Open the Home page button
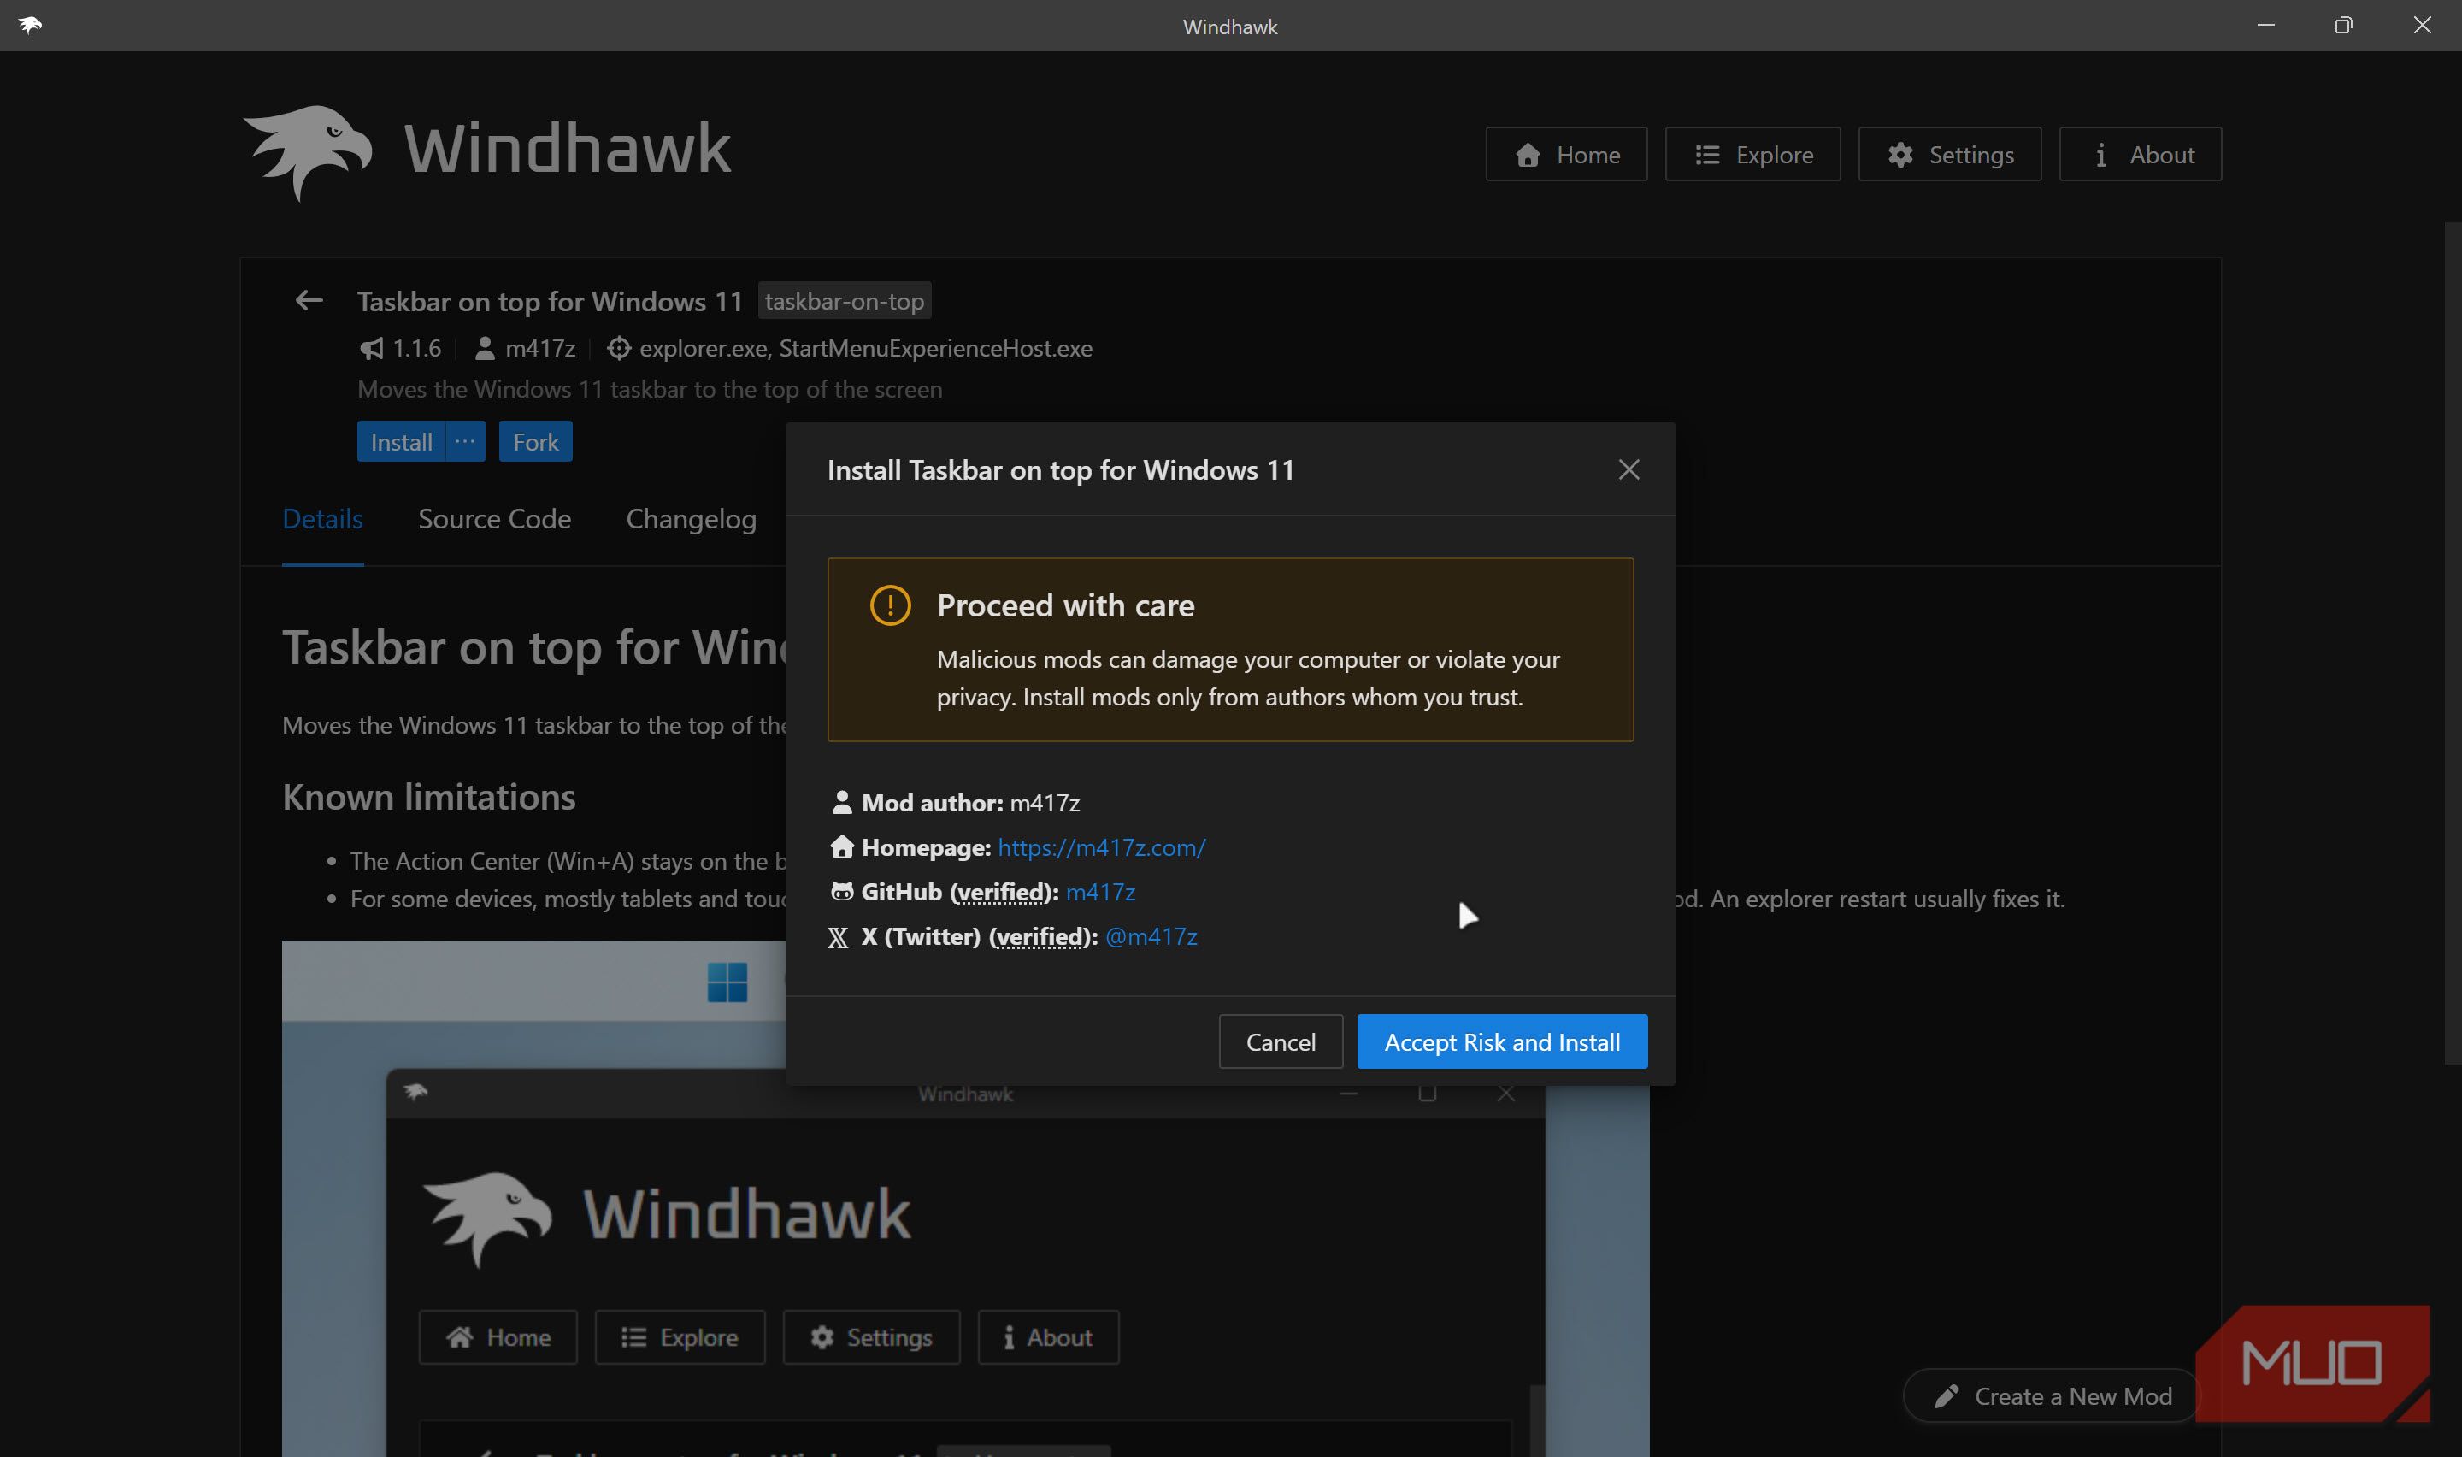Screen dimensions: 2462x1457 click(x=1566, y=154)
